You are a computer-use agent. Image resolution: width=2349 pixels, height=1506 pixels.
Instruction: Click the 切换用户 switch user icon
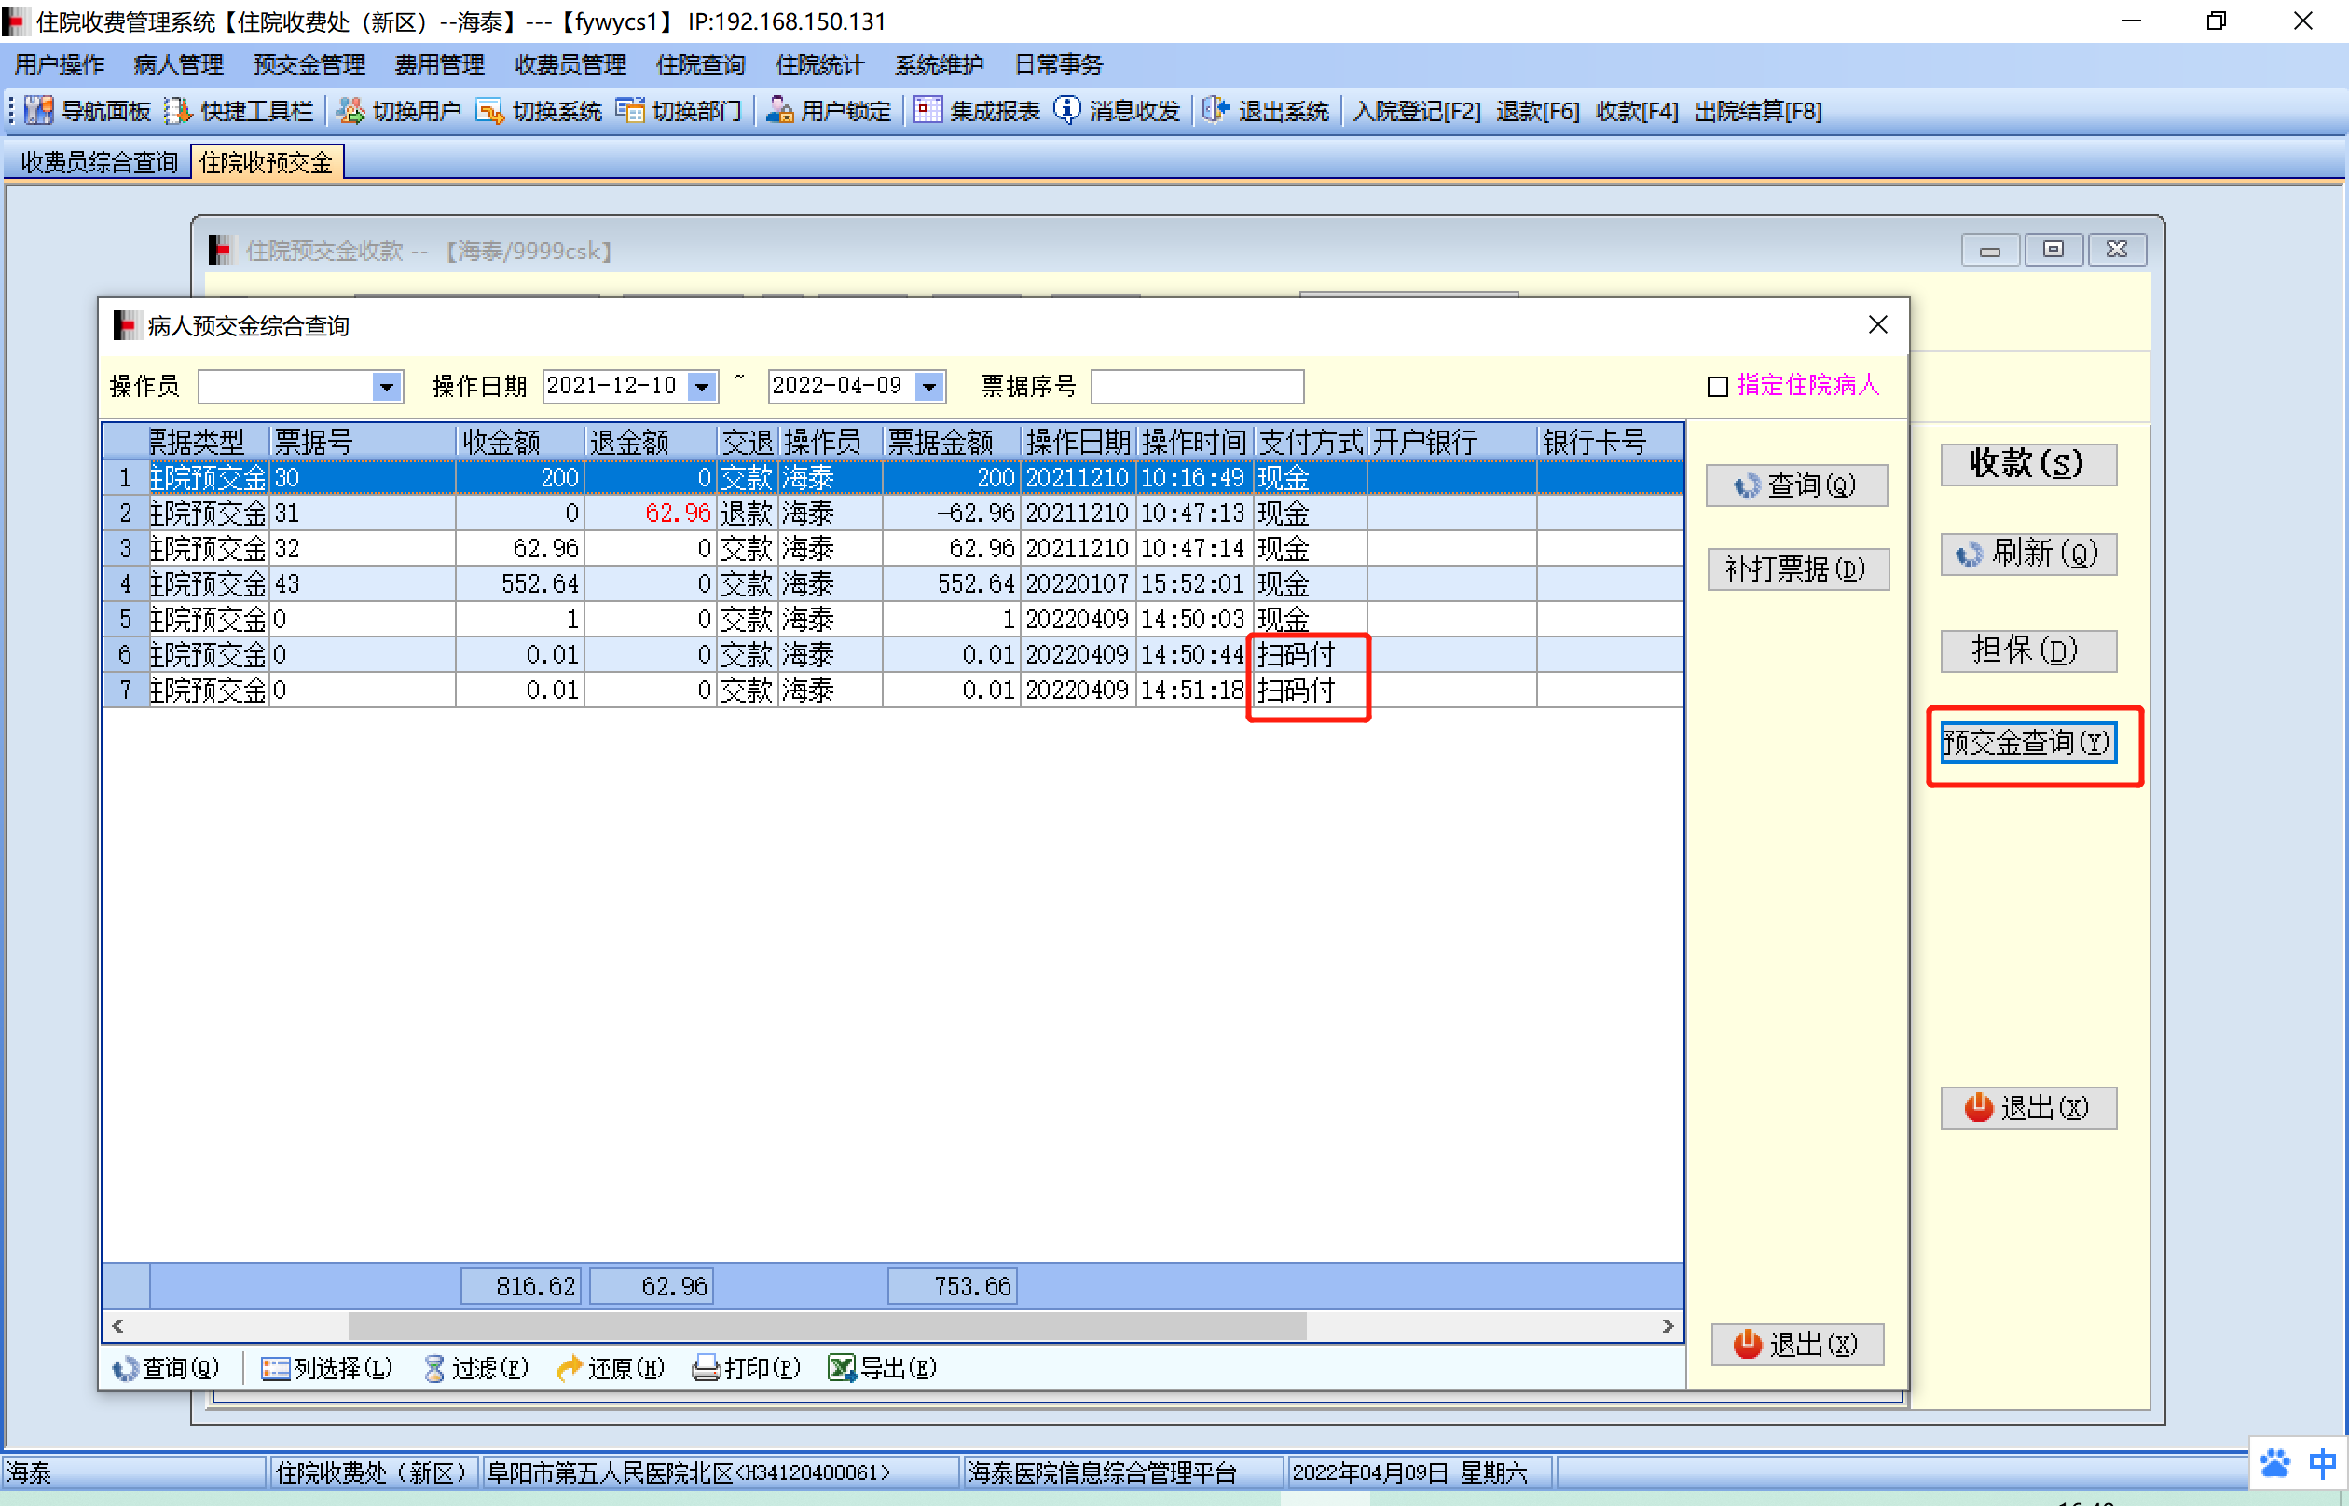[x=350, y=111]
